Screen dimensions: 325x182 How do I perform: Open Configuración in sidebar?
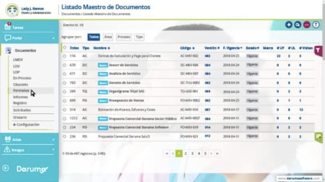(x=26, y=125)
